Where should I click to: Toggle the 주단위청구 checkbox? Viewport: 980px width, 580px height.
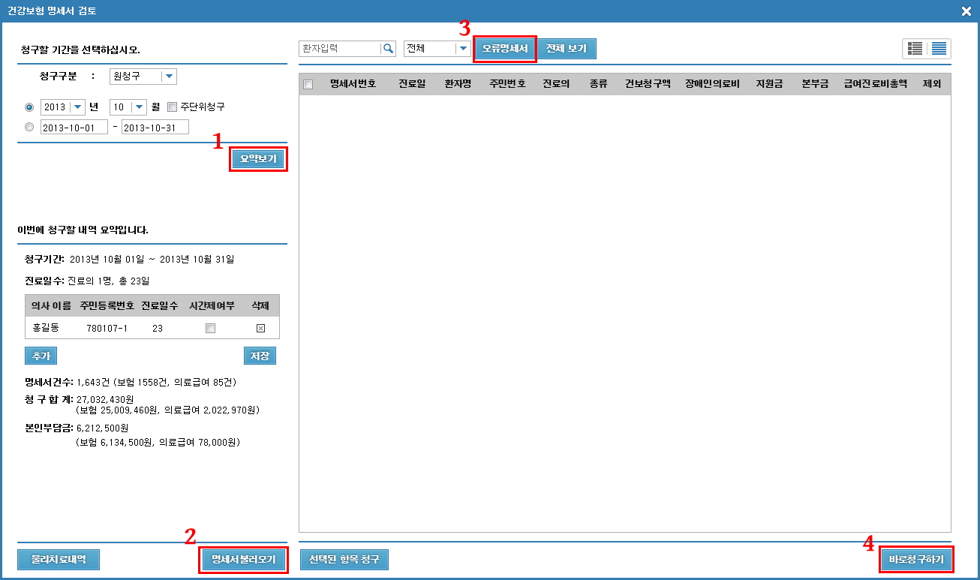pyautogui.click(x=173, y=107)
